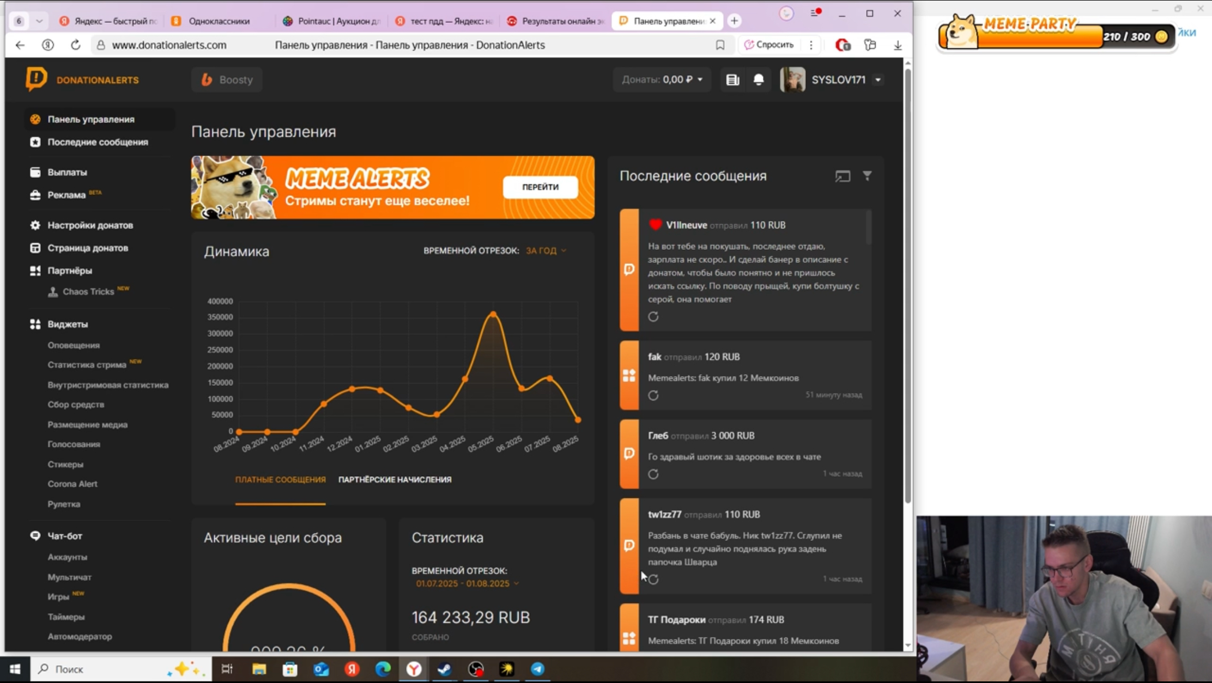The image size is (1212, 683).
Task: Switch to ПАРТНЁРСКИЕ НАЧИСЛЕНИЯ tab
Action: tap(395, 479)
